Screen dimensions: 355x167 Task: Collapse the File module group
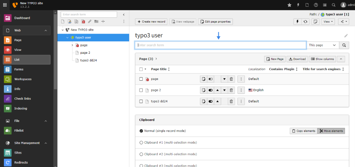tap(46, 121)
